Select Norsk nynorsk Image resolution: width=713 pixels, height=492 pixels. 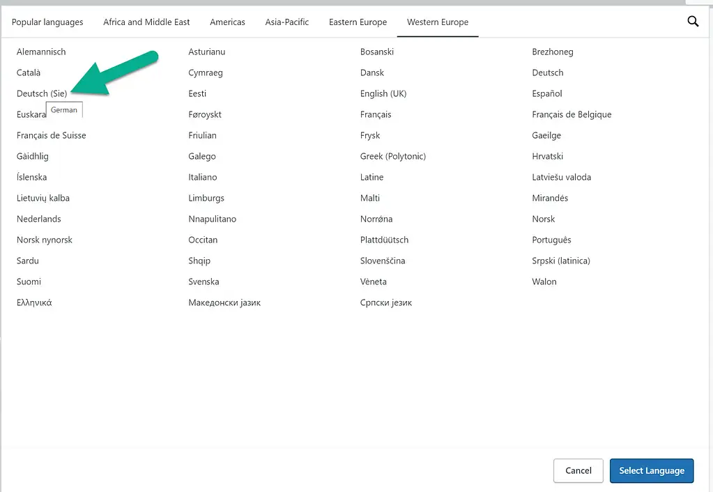(x=44, y=240)
